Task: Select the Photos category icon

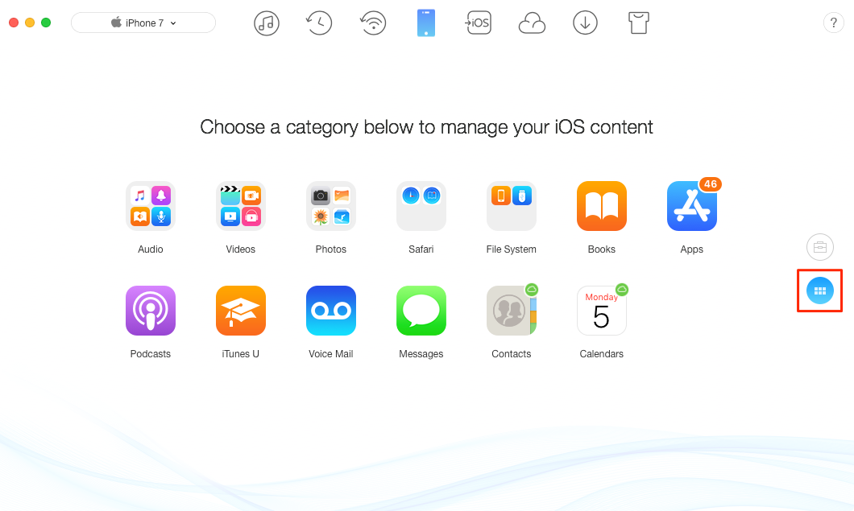Action: (330, 206)
